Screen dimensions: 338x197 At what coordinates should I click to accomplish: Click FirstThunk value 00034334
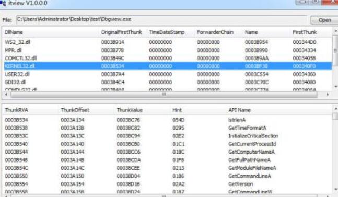tap(304, 50)
